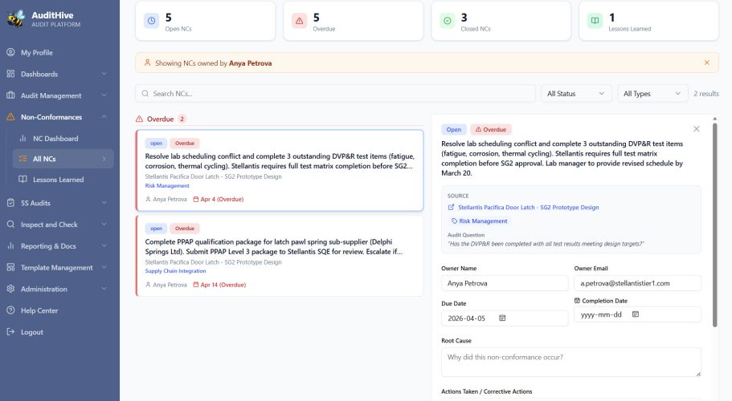Viewport: 732px width, 401px height.
Task: Click the Closed NCs checkmark icon
Action: (x=448, y=21)
